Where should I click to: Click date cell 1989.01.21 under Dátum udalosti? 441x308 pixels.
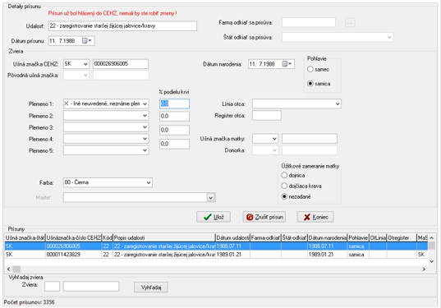click(232, 255)
